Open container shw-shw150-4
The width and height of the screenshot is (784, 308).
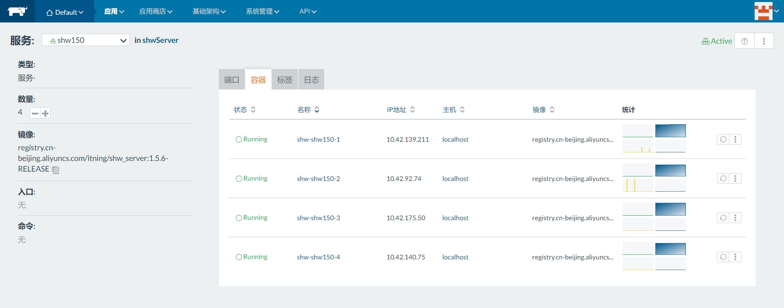pos(318,257)
